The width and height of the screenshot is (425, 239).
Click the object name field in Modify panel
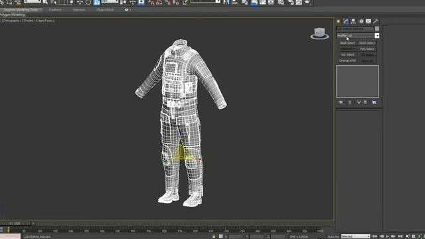[x=355, y=29]
